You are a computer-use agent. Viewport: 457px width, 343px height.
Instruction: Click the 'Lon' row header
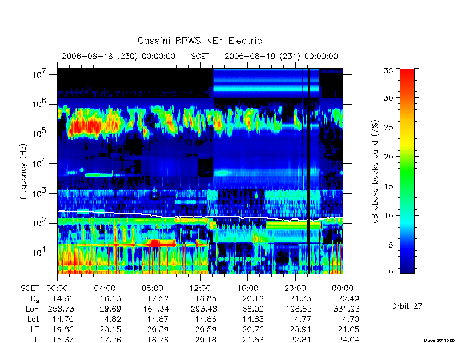(x=33, y=309)
